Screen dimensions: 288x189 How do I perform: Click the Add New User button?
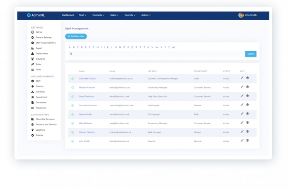[76, 36]
